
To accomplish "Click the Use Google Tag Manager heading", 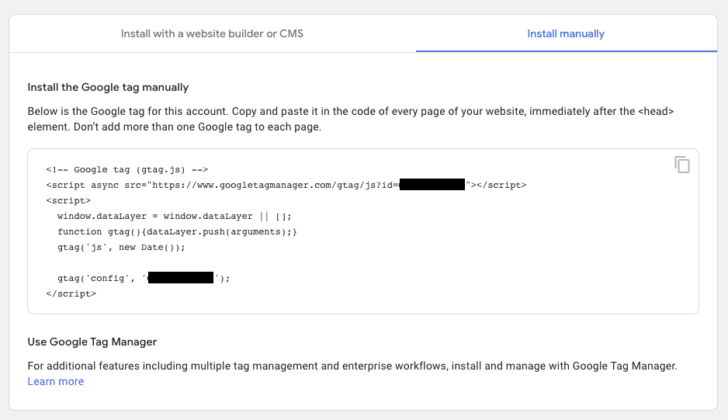I will pos(92,342).
